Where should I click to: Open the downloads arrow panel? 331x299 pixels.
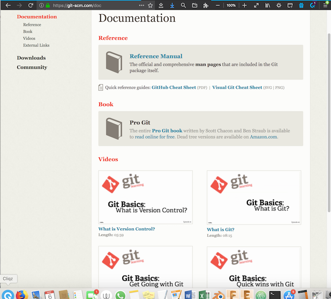[x=172, y=5]
